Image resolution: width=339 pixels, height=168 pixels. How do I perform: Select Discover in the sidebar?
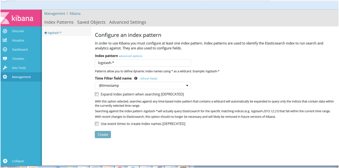(x=18, y=31)
